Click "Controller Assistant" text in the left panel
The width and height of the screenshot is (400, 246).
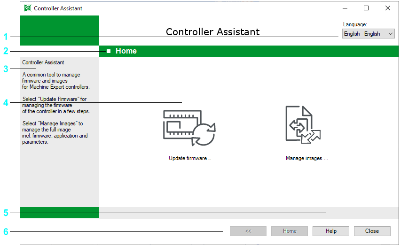43,62
